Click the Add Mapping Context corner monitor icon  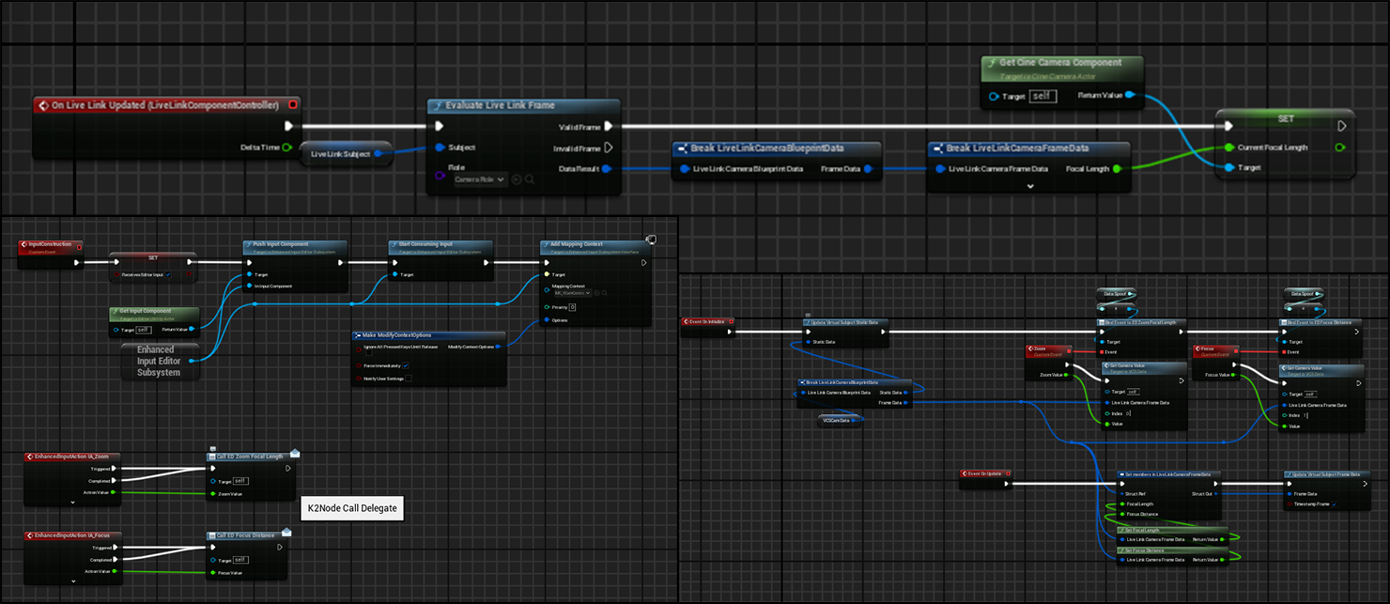[651, 240]
